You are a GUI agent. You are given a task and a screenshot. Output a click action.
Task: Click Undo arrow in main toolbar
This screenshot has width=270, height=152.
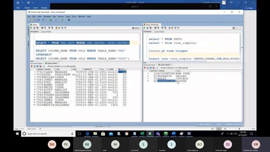tap(43, 20)
